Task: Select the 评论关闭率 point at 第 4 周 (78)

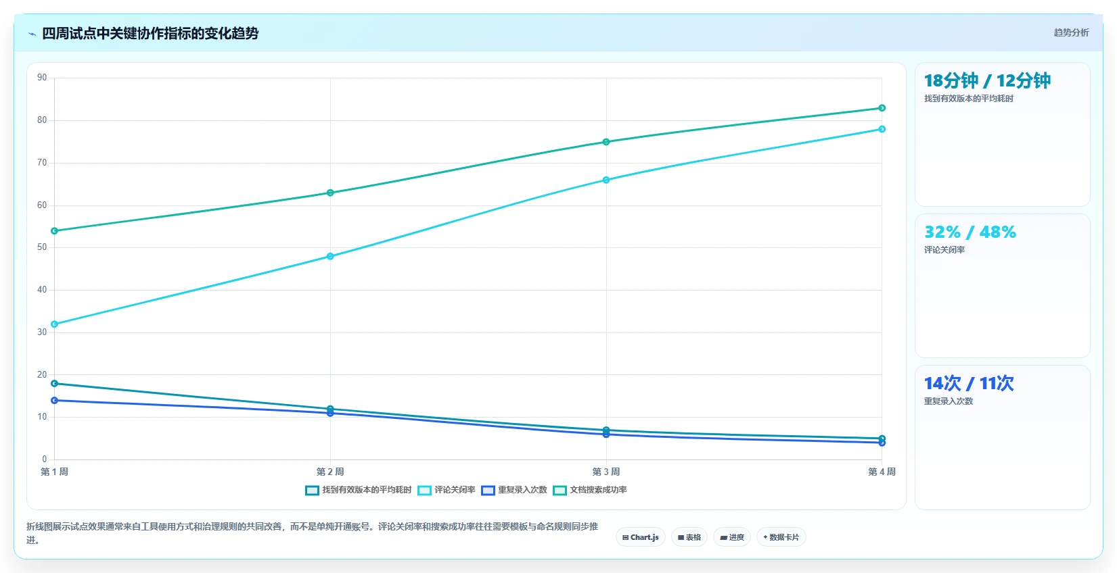Action: pyautogui.click(x=882, y=129)
